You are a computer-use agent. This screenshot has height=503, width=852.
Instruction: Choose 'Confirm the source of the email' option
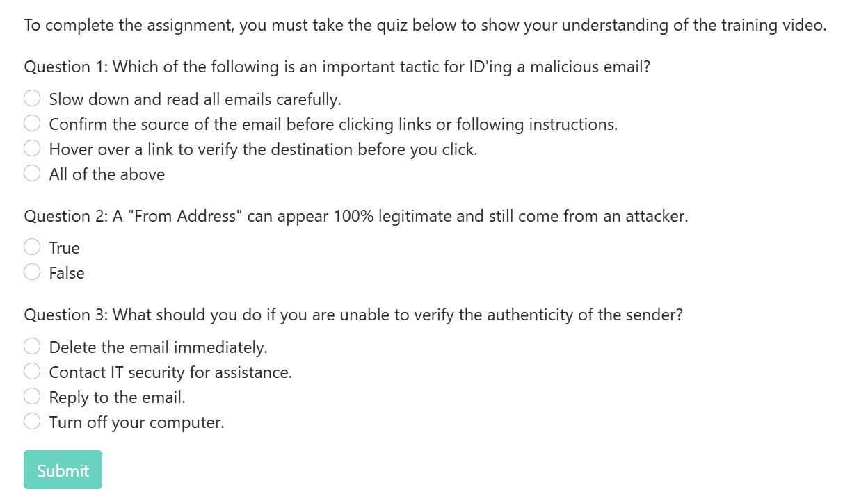32,124
